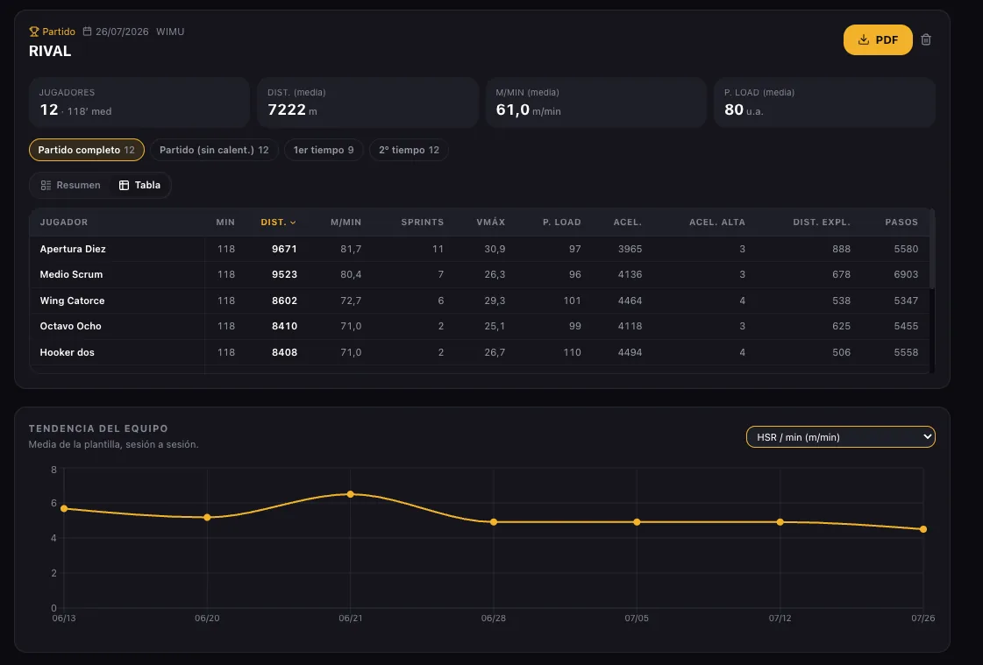Click Medio Scrum PASOS value 6903

pyautogui.click(x=906, y=274)
